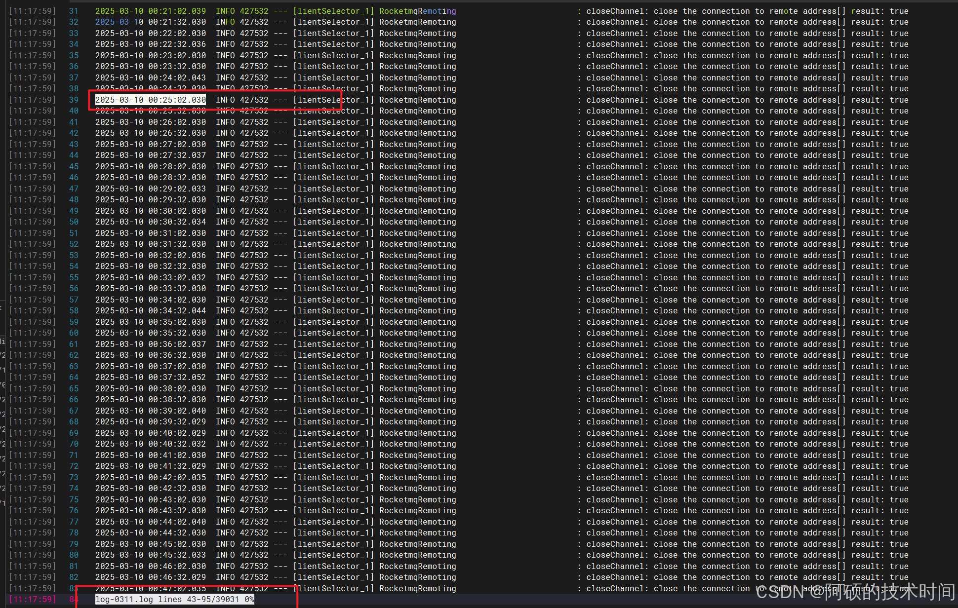The width and height of the screenshot is (958, 608).
Task: Click timestamp 00:34:32.044 on line 58
Action: pos(177,310)
